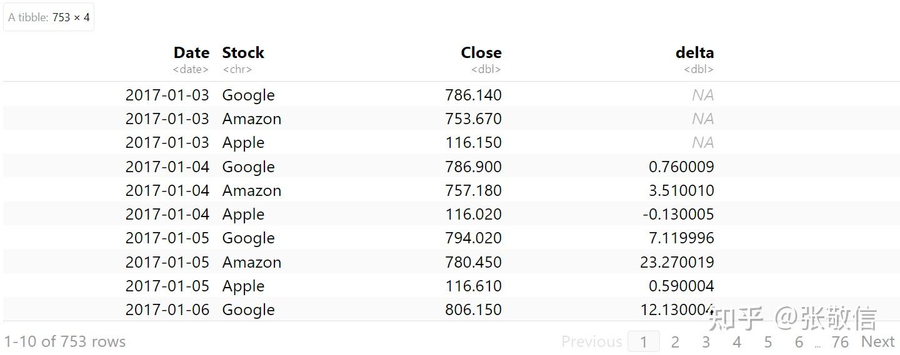Click the '1-10 of 753 rows' text
Viewport: 900px width, 355px height.
65,341
